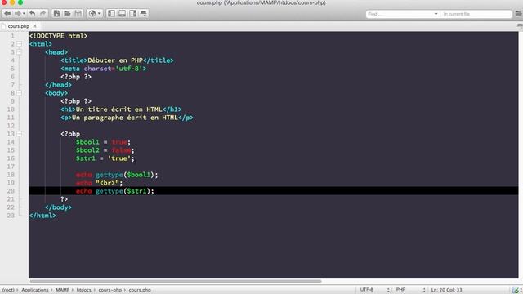Image resolution: width=523 pixels, height=294 pixels.
Task: Open the Find field history dropdown
Action: point(436,14)
